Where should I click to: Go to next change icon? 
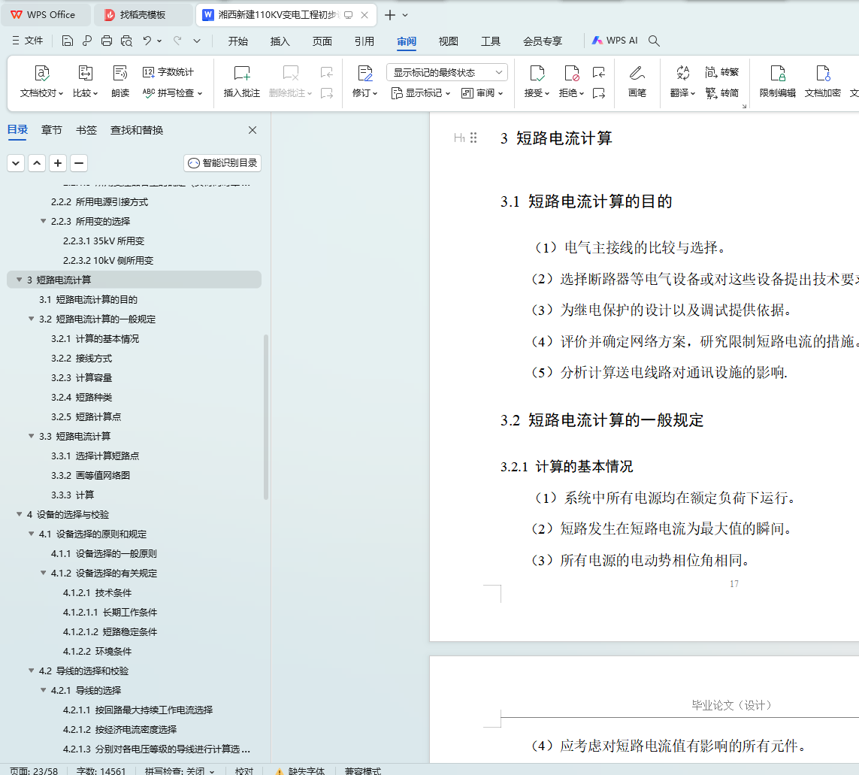pos(599,93)
